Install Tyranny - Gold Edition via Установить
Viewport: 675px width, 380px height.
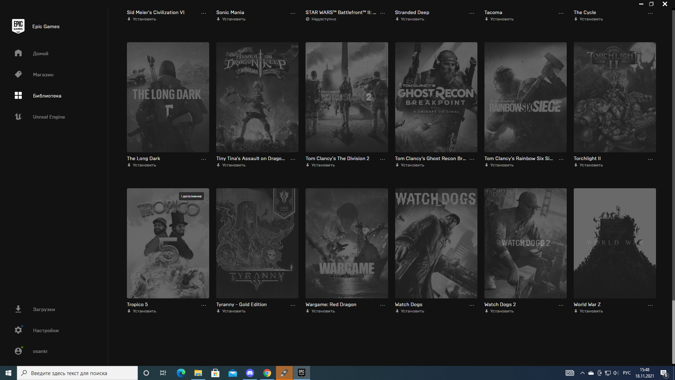pyautogui.click(x=233, y=311)
